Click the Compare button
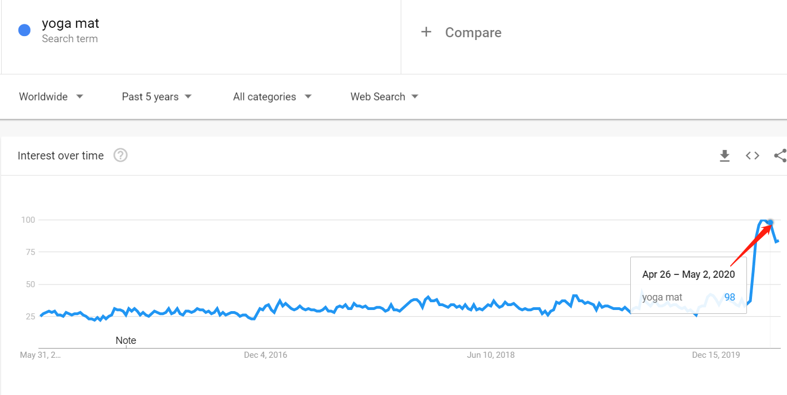 coord(472,33)
